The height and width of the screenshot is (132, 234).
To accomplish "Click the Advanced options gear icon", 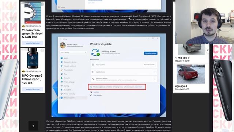I will (x=93, y=79).
